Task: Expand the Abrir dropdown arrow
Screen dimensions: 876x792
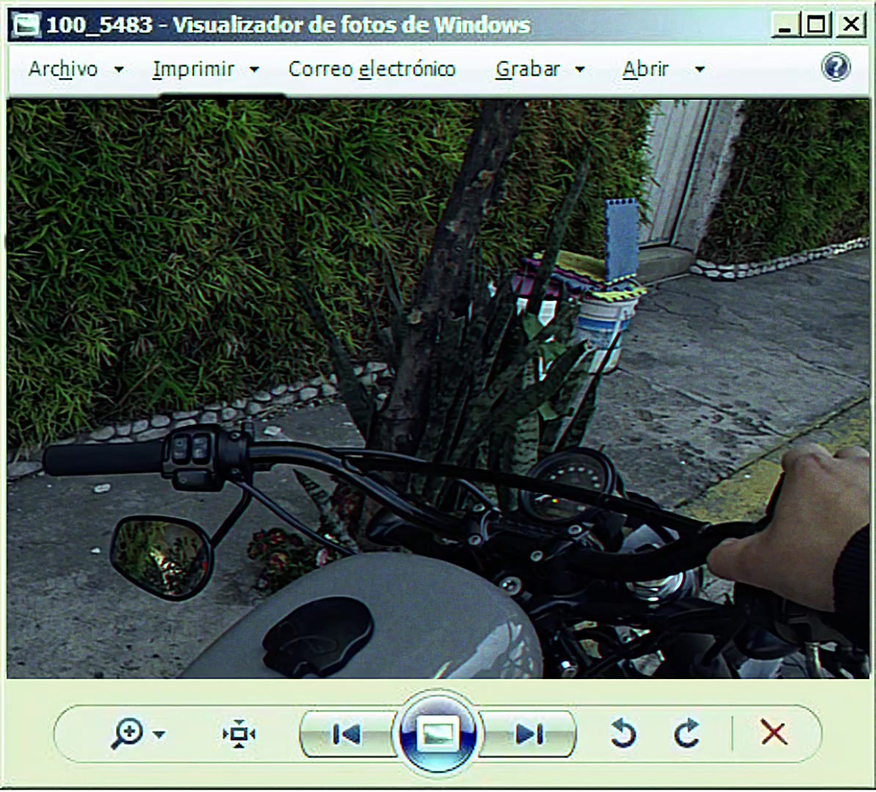Action: [x=699, y=70]
